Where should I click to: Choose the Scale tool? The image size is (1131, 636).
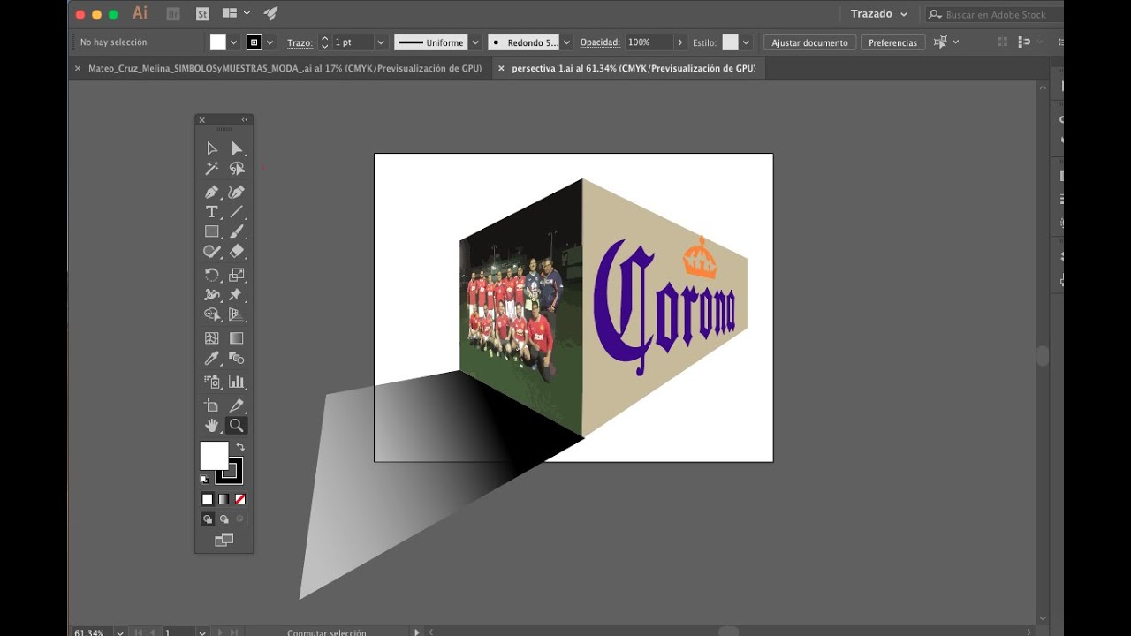click(x=236, y=275)
